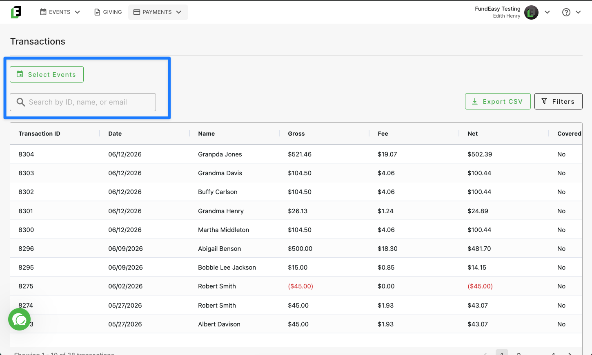Open the Payments dropdown menu

click(x=158, y=12)
